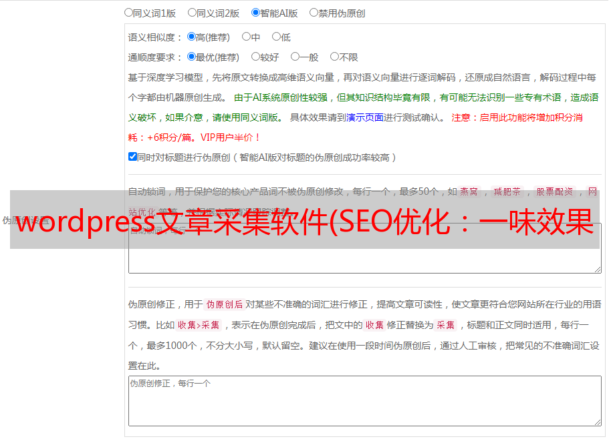Viewport: 609px width, 439px height.
Task: Choose the 智能AI版 radio option
Action: 255,13
